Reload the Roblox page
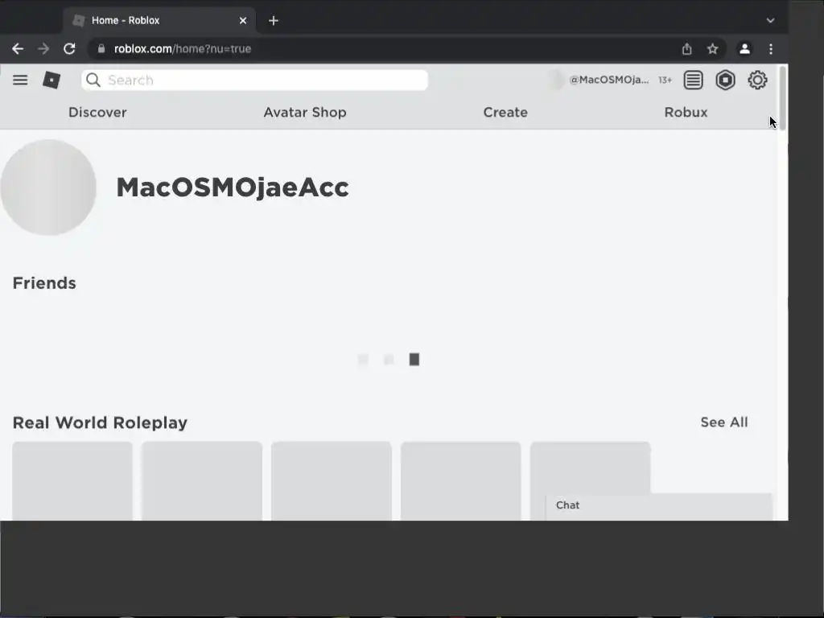824x618 pixels. [69, 49]
